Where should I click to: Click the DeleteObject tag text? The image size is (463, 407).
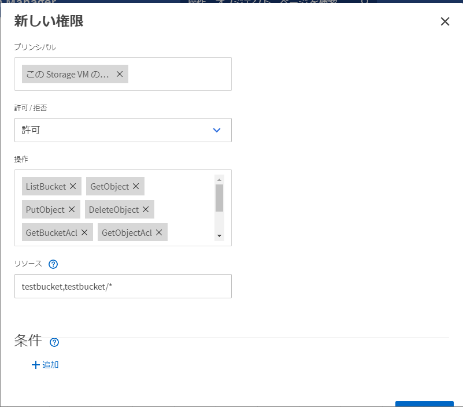click(x=114, y=209)
